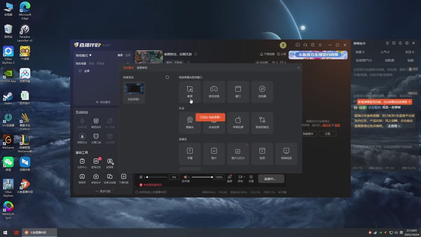Open the message icon in title bar
The image size is (421, 237).
(297, 45)
